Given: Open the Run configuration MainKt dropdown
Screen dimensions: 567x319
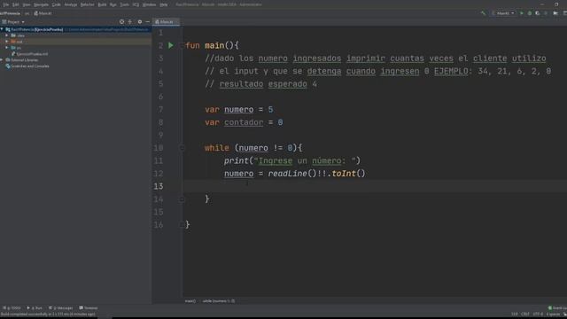Looking at the screenshot, I should [503, 13].
